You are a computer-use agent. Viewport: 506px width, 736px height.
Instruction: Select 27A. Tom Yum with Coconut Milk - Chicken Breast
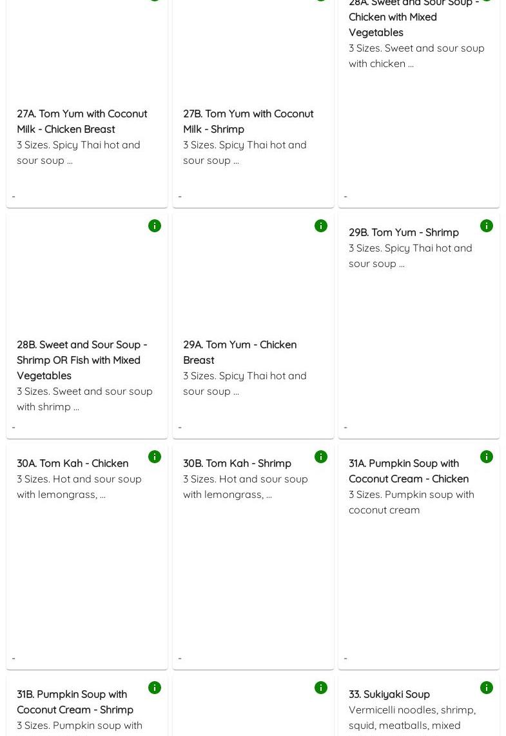pyautogui.click(x=82, y=121)
